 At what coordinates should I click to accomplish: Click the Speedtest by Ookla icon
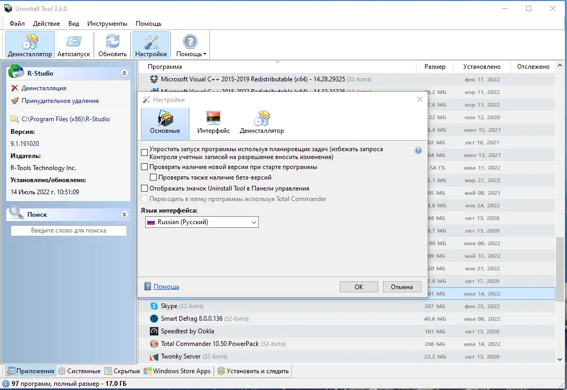[154, 331]
